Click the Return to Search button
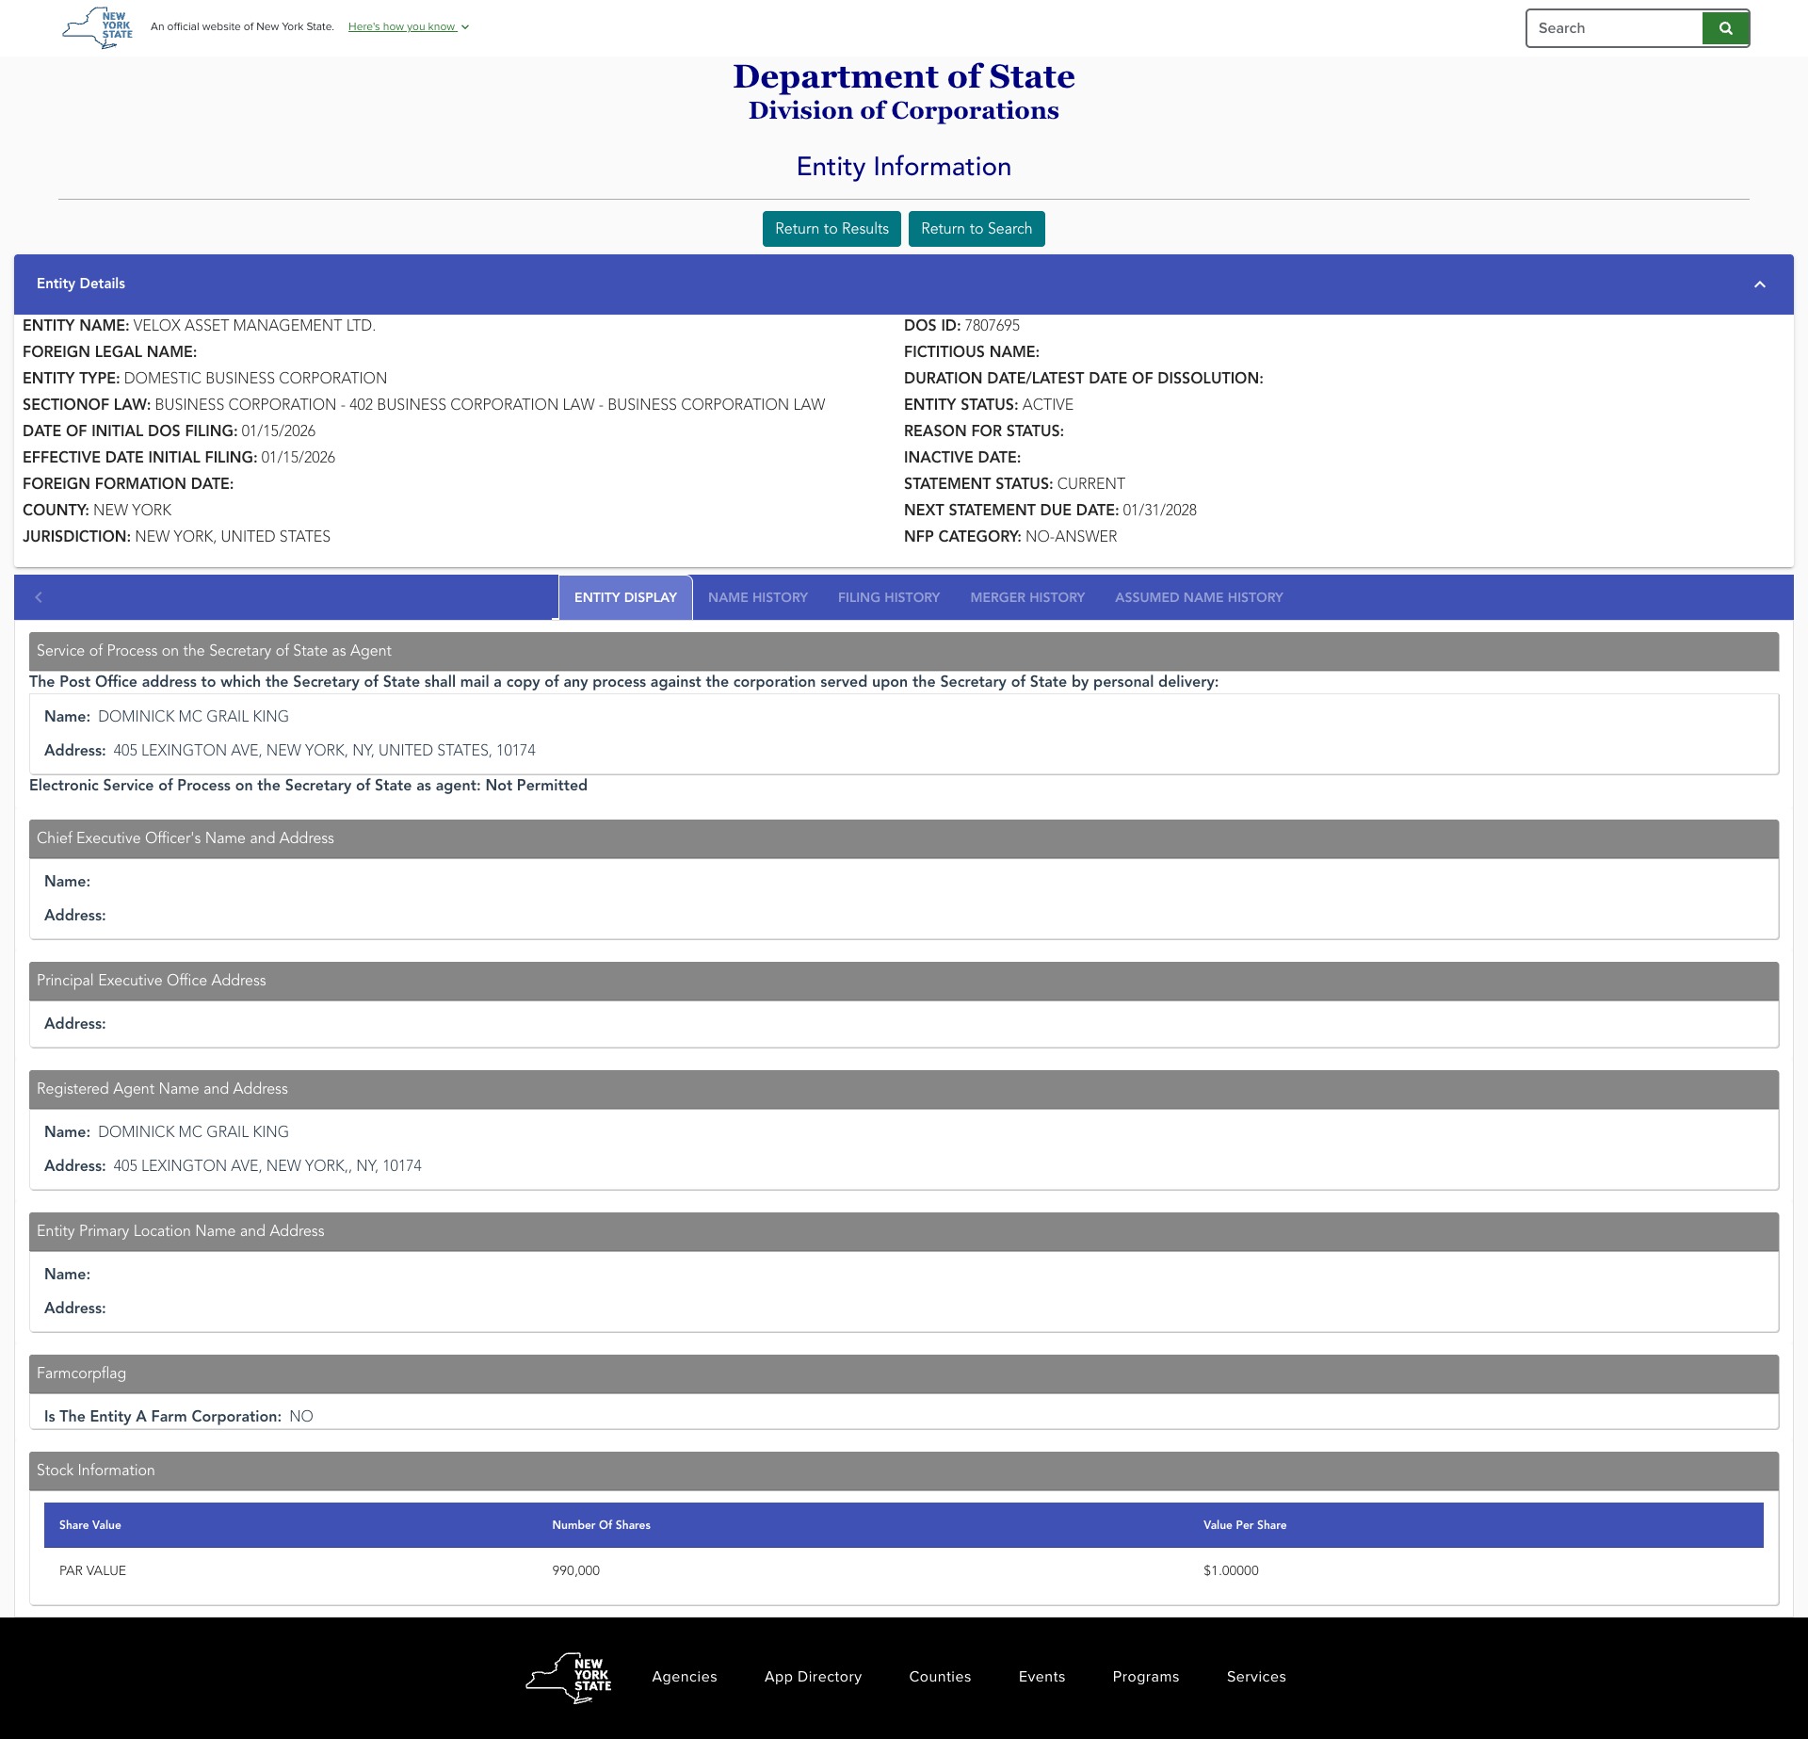The image size is (1808, 1739). coord(976,229)
